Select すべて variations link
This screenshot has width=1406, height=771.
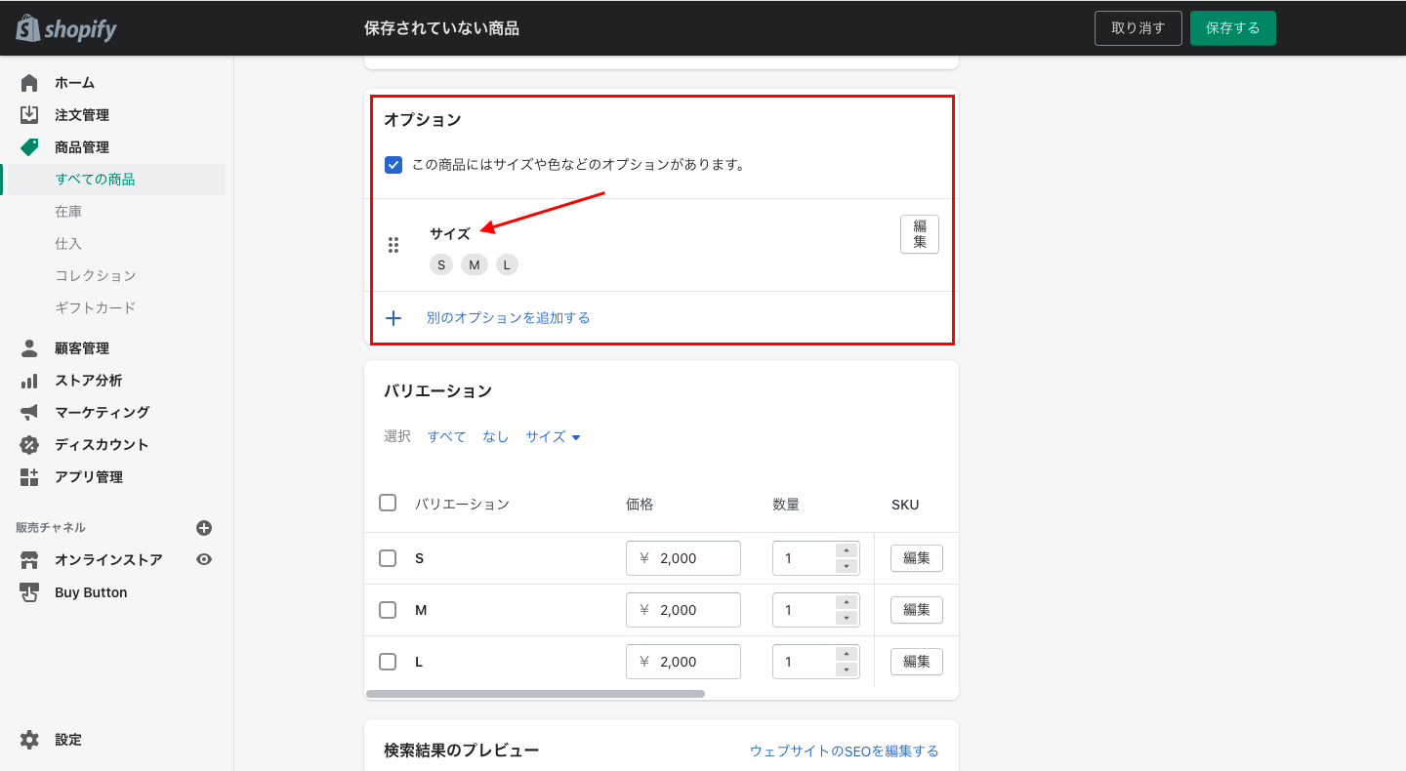pos(447,437)
